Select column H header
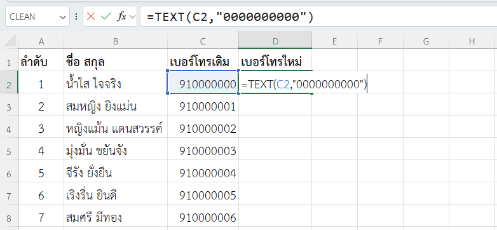The height and width of the screenshot is (230, 497). tap(472, 41)
